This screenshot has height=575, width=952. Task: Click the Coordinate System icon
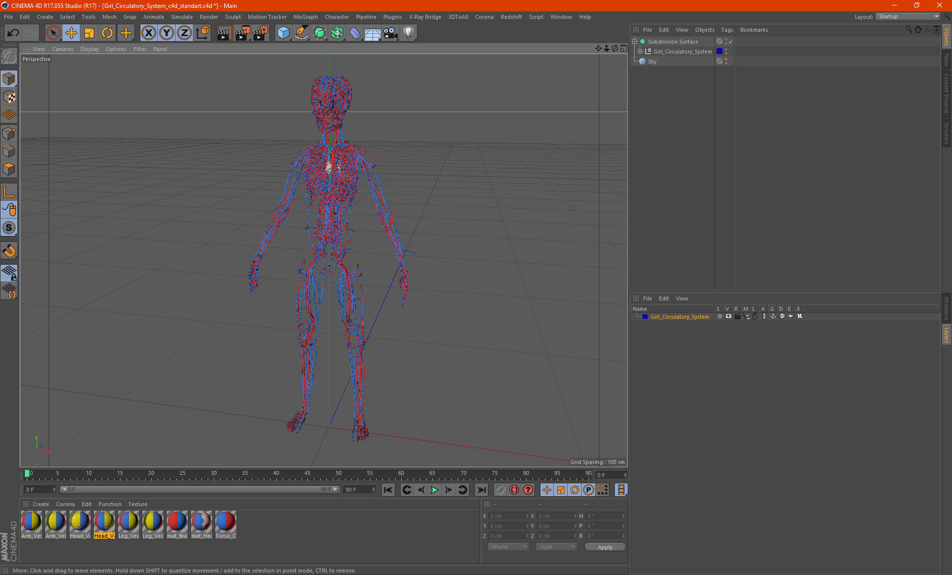[x=202, y=33]
